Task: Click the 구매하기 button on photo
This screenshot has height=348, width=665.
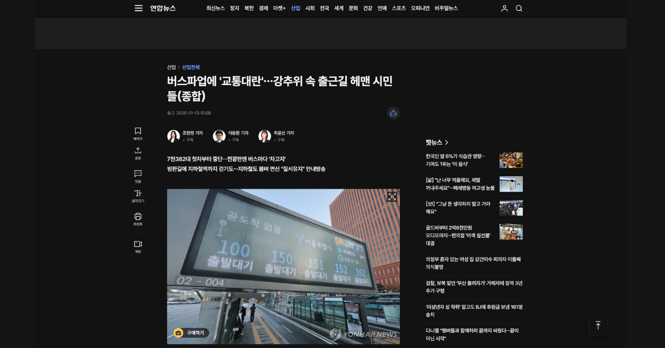Action: 191,333
